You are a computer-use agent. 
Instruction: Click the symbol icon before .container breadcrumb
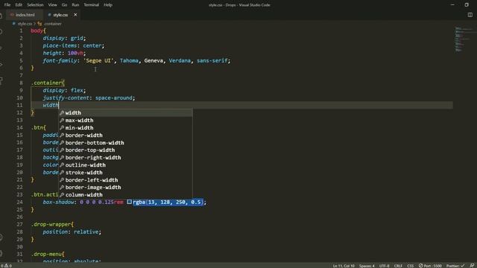point(40,24)
